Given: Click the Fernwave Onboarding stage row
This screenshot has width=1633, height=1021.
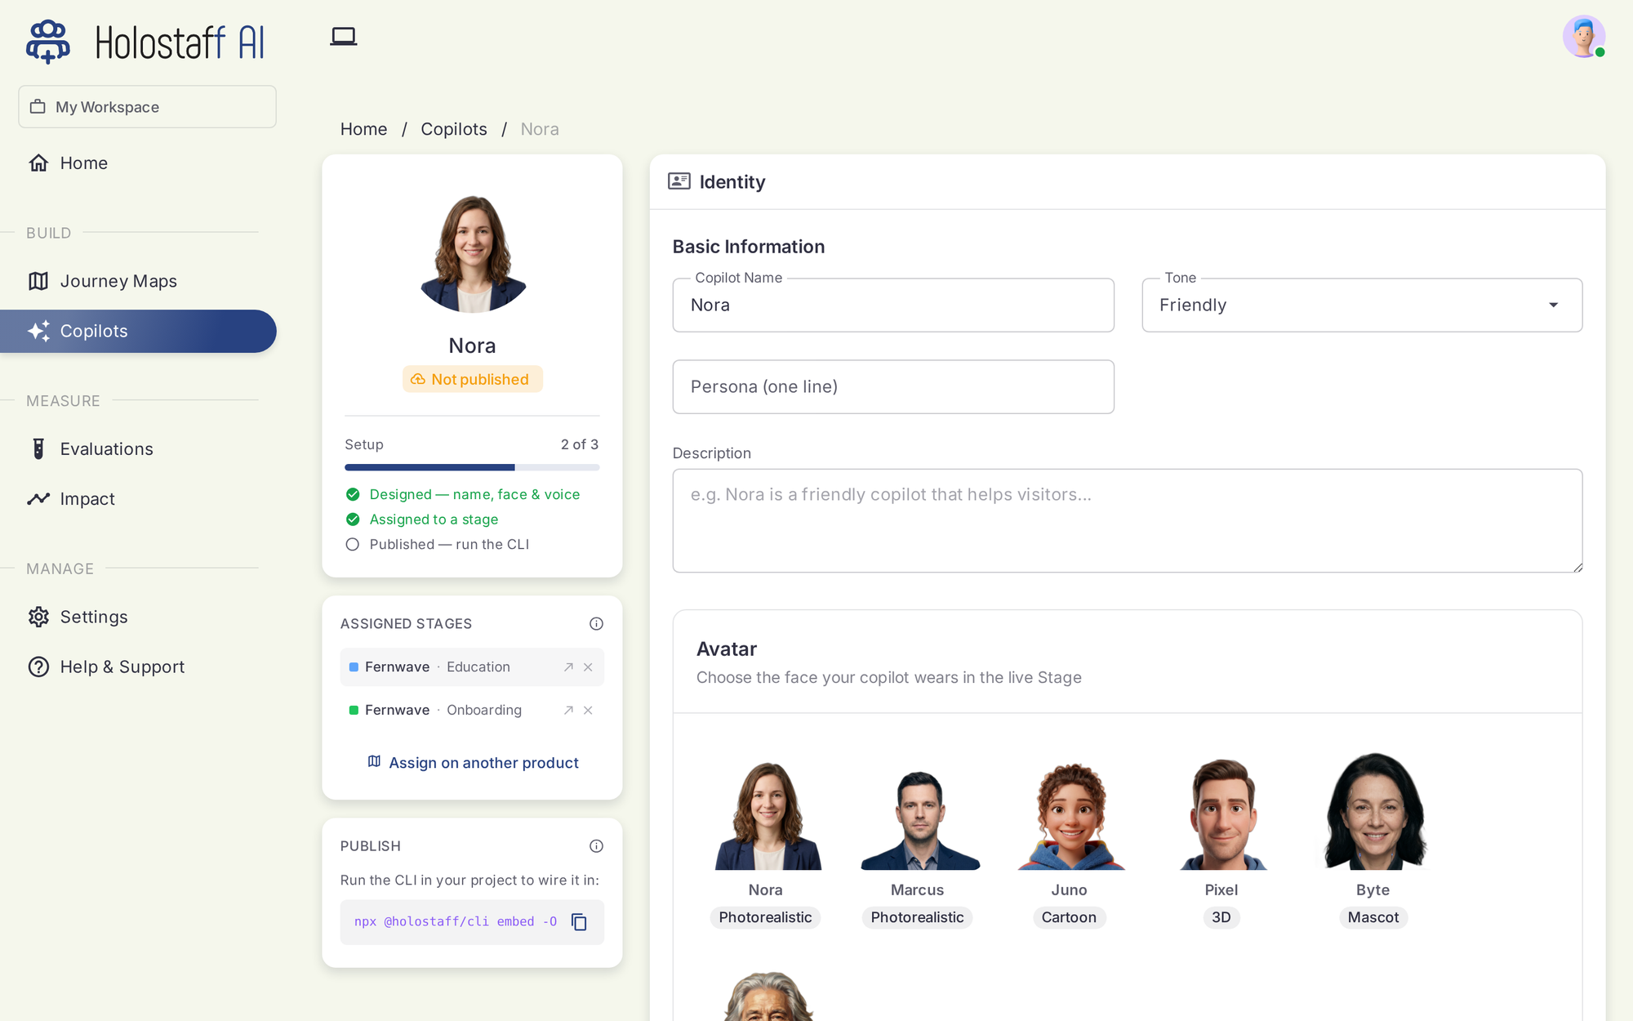Looking at the screenshot, I should (x=472, y=711).
